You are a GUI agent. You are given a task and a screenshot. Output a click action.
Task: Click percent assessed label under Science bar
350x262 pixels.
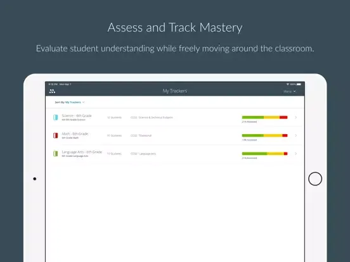pos(249,122)
